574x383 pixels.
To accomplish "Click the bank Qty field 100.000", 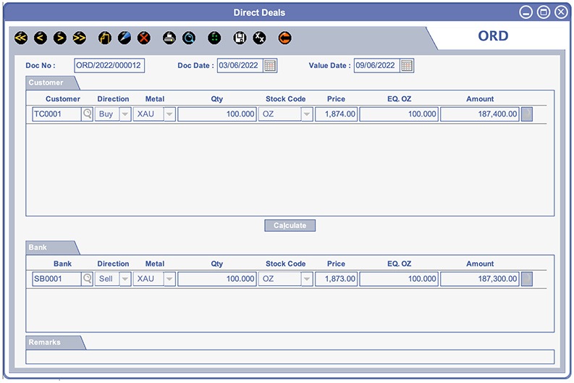I will click(x=217, y=279).
